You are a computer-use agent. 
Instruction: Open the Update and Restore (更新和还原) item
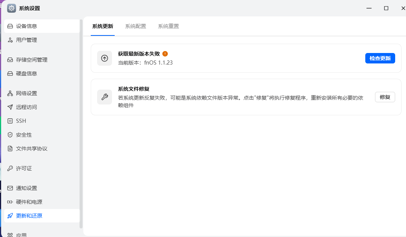coord(29,216)
